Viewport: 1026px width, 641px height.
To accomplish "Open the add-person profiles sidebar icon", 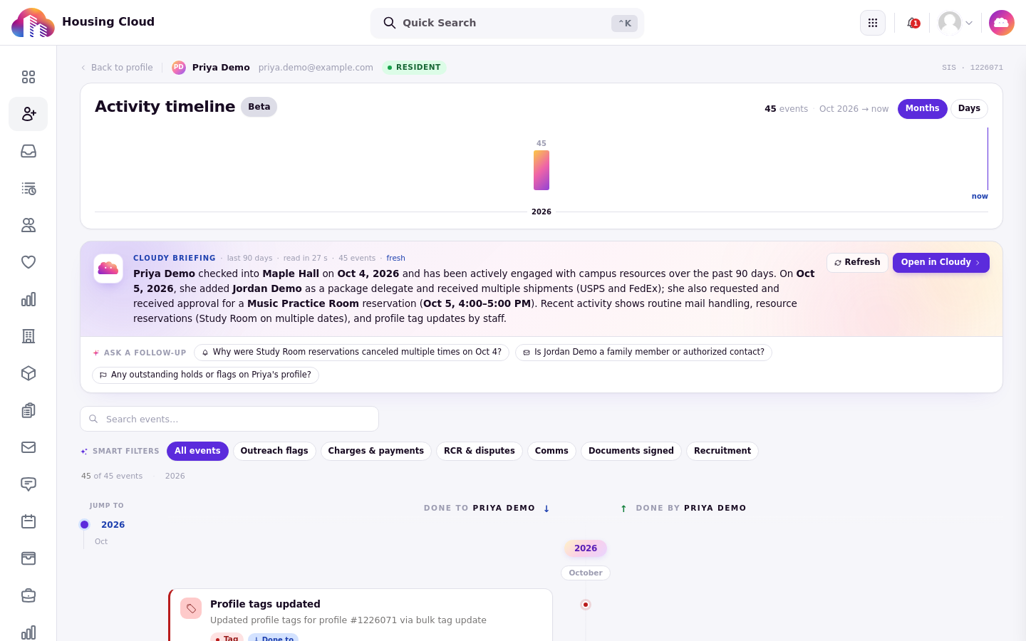I will pos(28,114).
